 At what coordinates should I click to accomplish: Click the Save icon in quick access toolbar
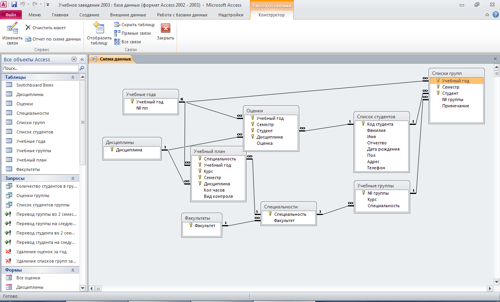(14, 5)
